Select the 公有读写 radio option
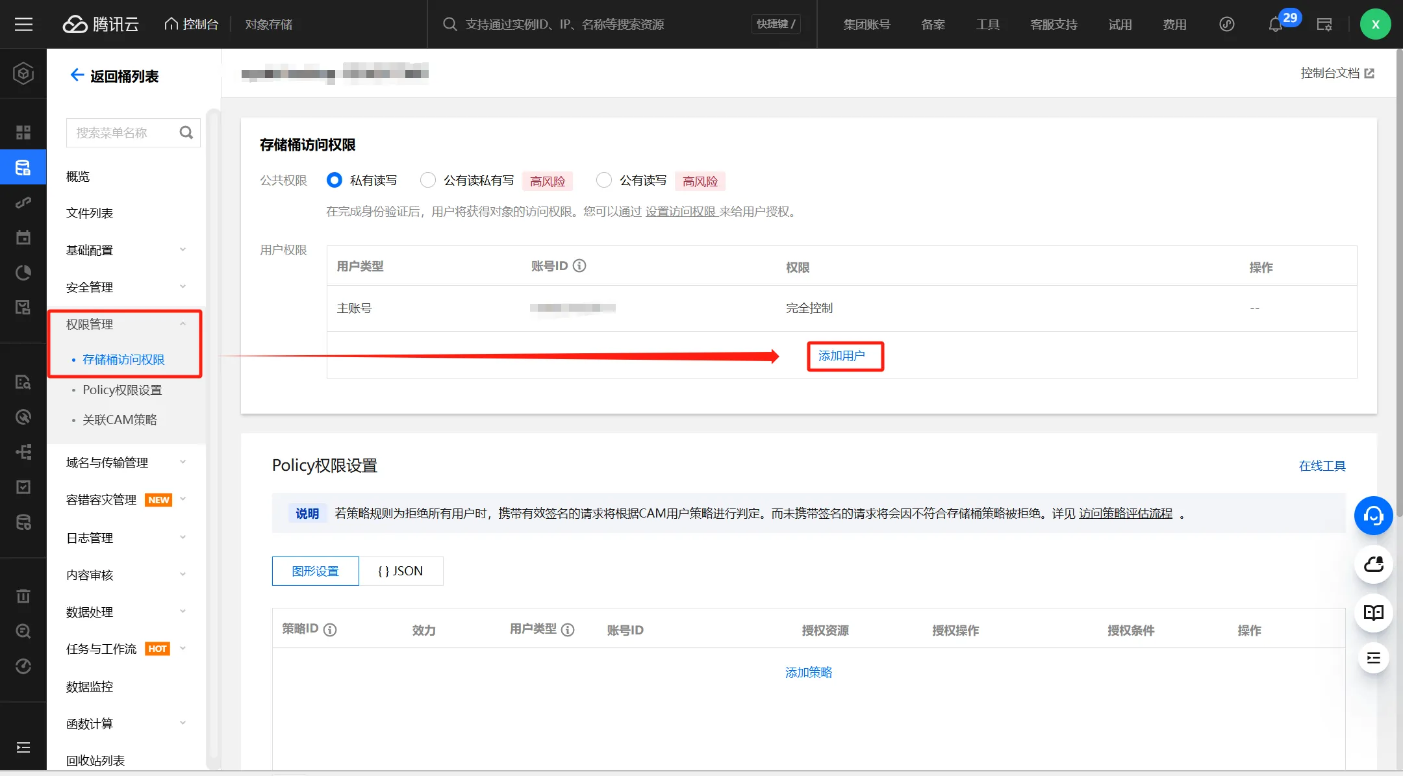Image resolution: width=1403 pixels, height=776 pixels. (x=604, y=180)
